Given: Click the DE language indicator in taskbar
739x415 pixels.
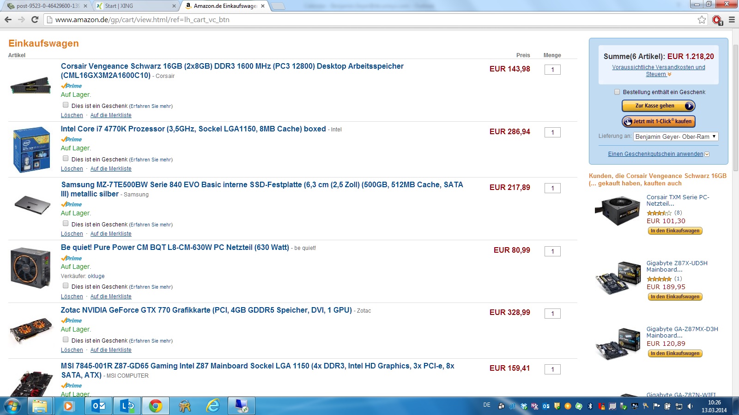Looking at the screenshot, I should [487, 405].
